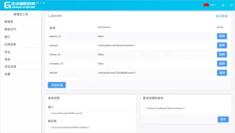
Task: Click the ContractAccess("MoneyTransfer") permission cell
Action: 116,45
